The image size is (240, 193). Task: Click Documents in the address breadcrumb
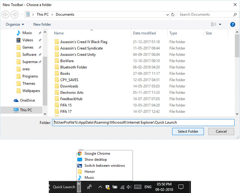65,14
